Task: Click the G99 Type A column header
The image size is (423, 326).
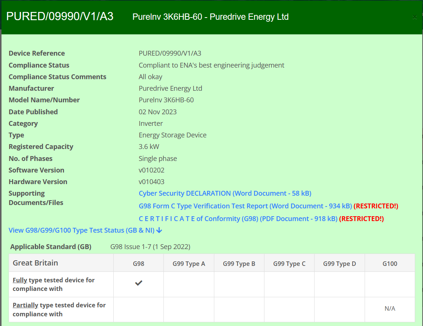Action: coord(188,263)
